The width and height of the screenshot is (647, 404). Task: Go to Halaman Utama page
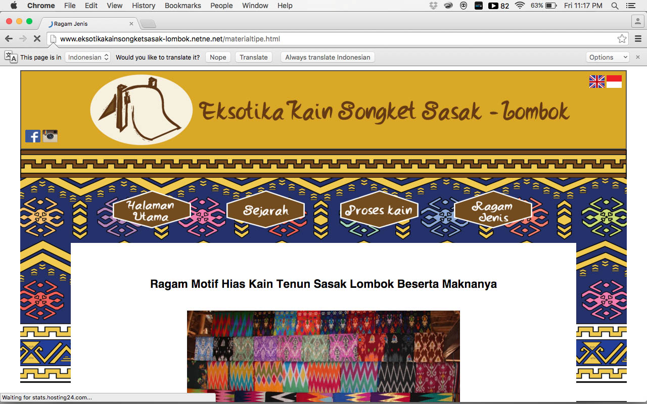pos(151,210)
